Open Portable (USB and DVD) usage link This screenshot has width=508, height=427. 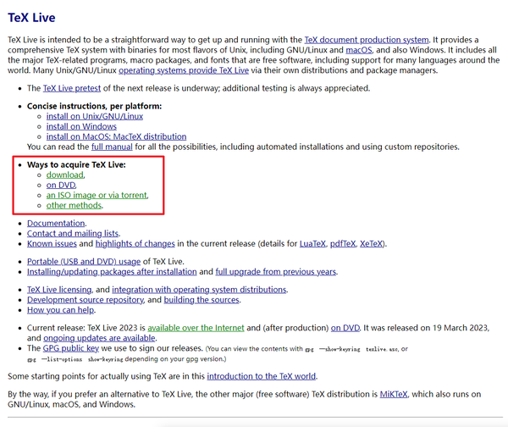click(84, 261)
